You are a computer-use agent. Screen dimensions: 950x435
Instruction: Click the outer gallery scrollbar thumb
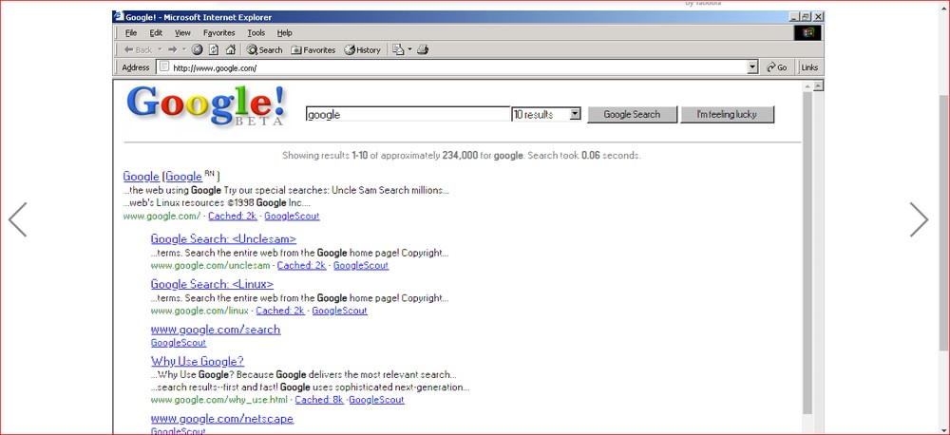coord(944,223)
